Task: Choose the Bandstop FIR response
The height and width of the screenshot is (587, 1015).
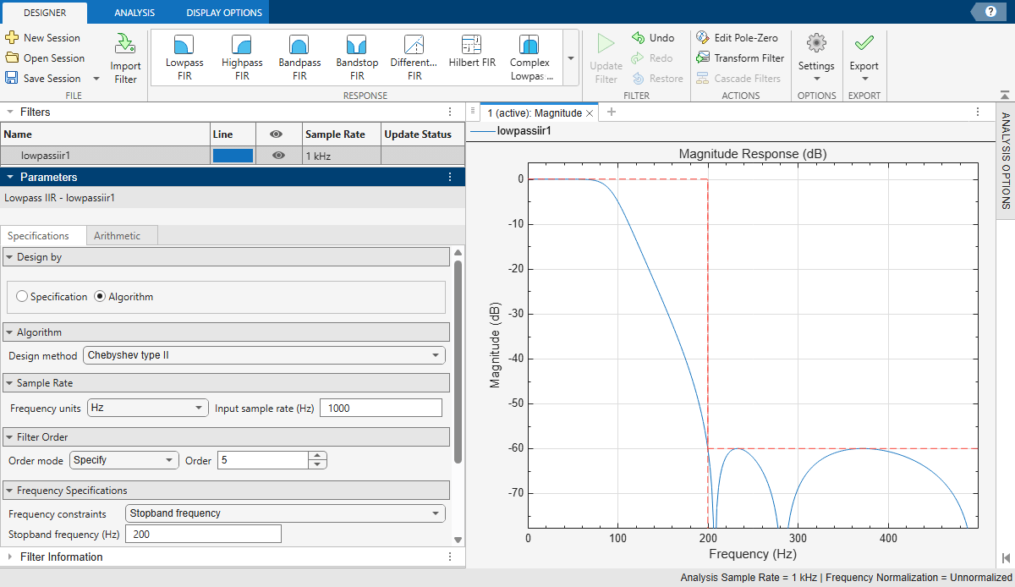Action: (357, 58)
